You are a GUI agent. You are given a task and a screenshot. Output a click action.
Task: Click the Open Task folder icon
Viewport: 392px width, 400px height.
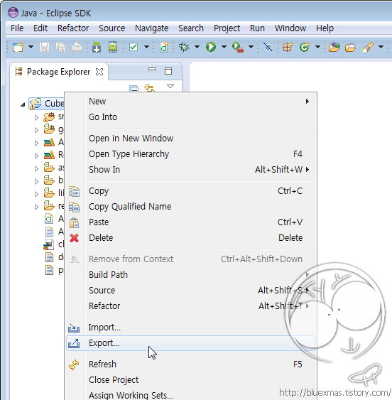click(350, 48)
